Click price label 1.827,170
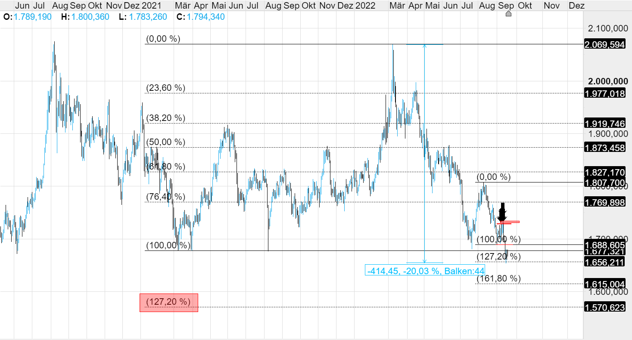 click(x=604, y=172)
